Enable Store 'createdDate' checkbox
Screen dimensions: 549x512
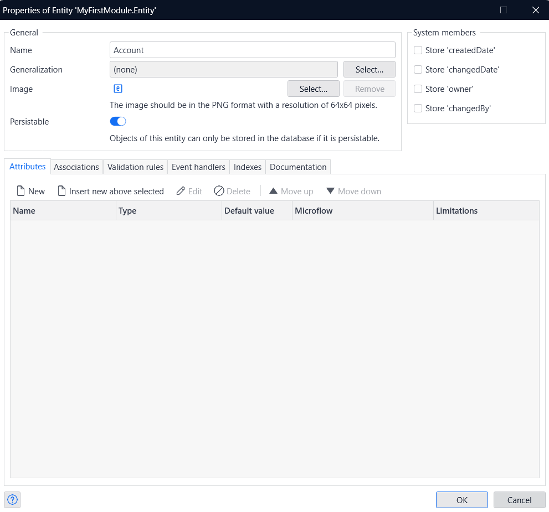[418, 50]
